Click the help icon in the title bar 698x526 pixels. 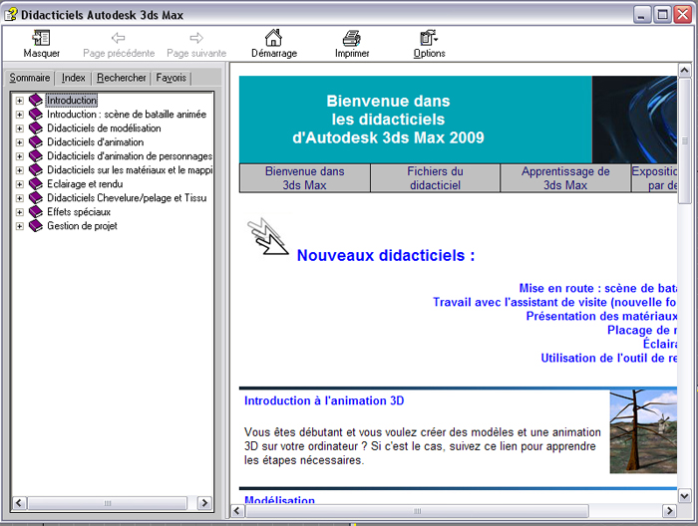coord(11,14)
